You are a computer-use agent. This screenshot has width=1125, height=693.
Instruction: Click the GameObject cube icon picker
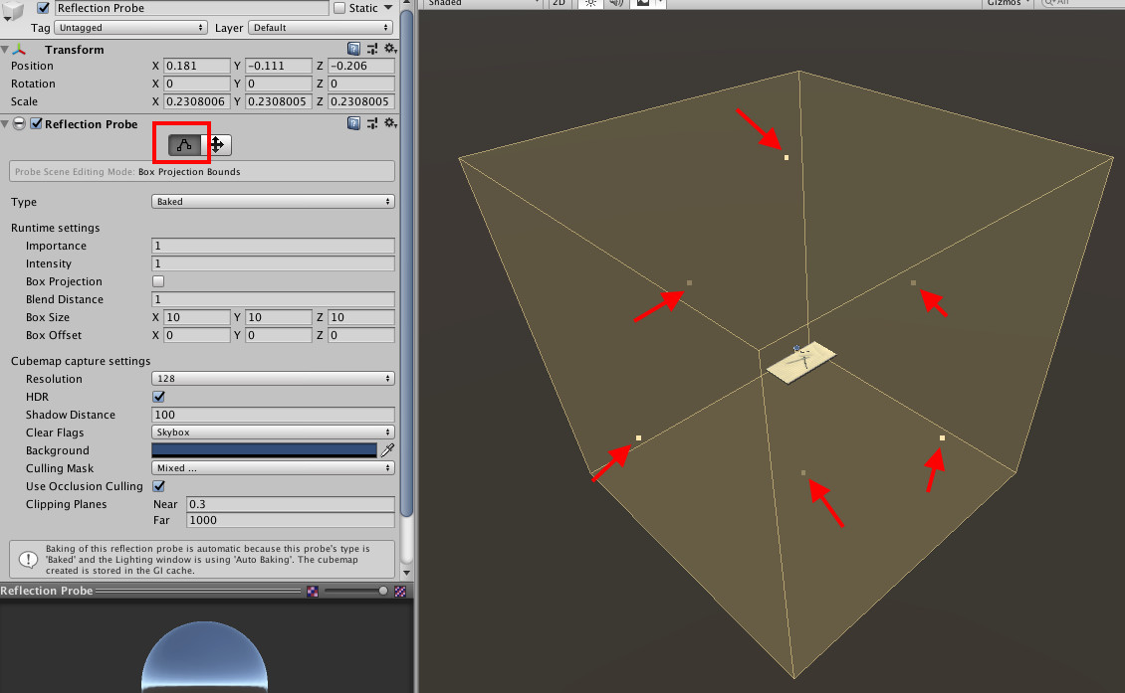click(13, 10)
